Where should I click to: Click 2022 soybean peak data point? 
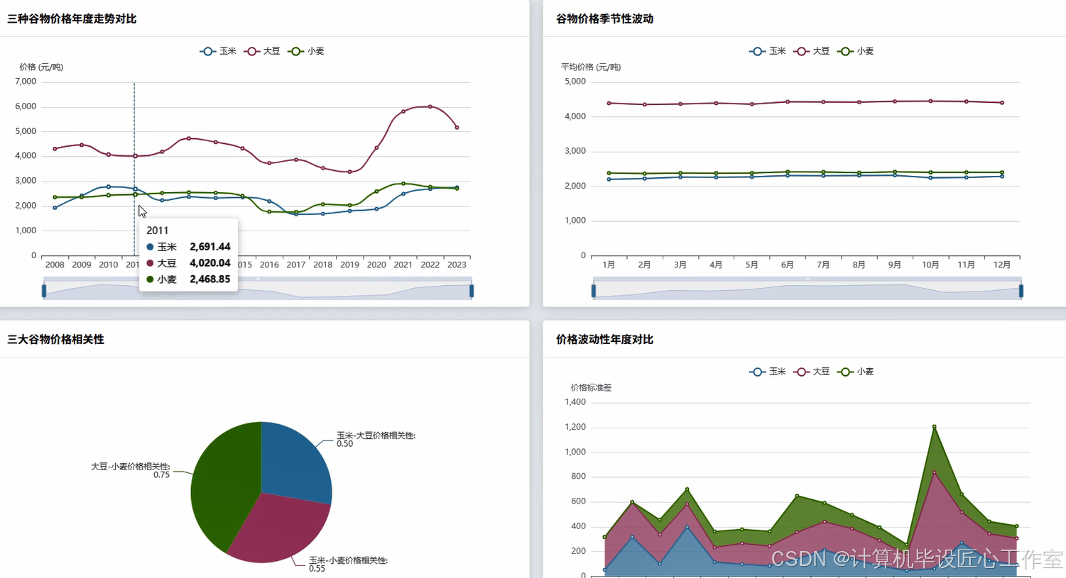pyautogui.click(x=430, y=106)
